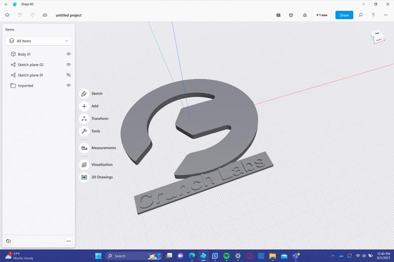Viewport: 394px width, 262px height.
Task: Open the 2D Drawings icon
Action: click(x=84, y=177)
